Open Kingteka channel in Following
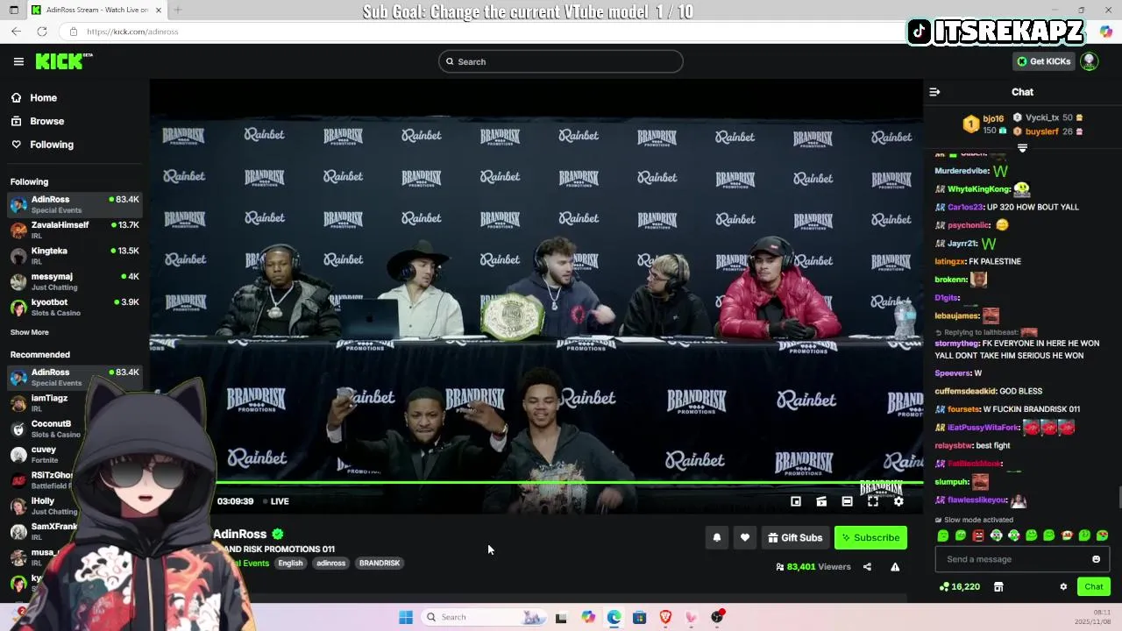1122x631 pixels. 75,256
